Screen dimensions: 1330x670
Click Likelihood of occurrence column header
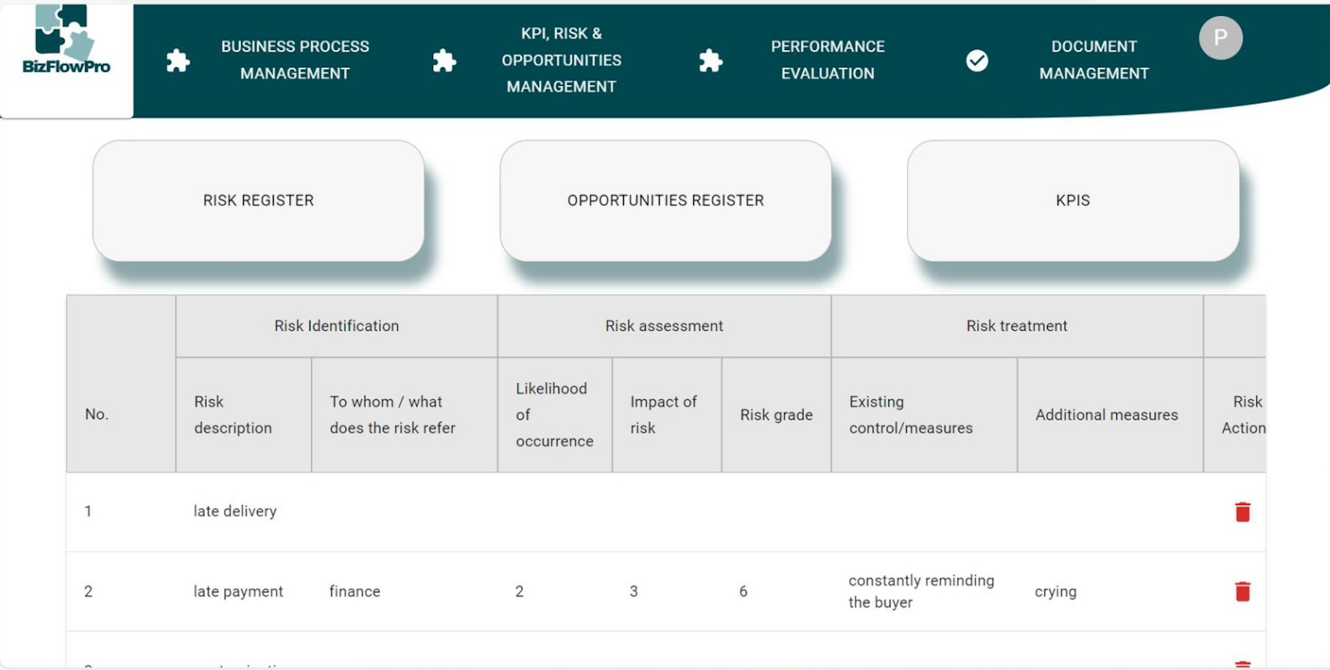pos(555,415)
